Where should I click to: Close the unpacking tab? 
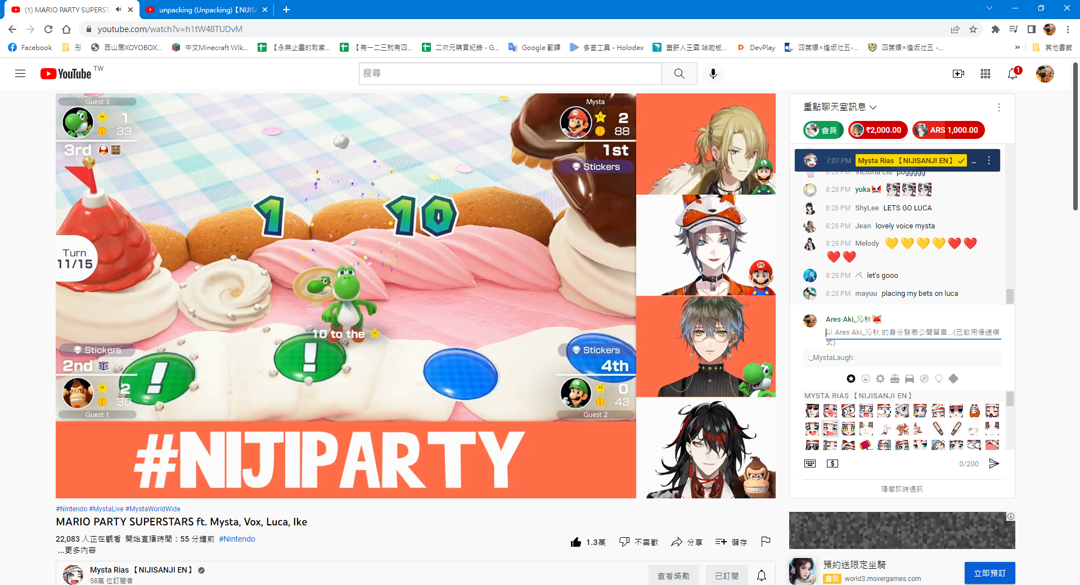265,10
